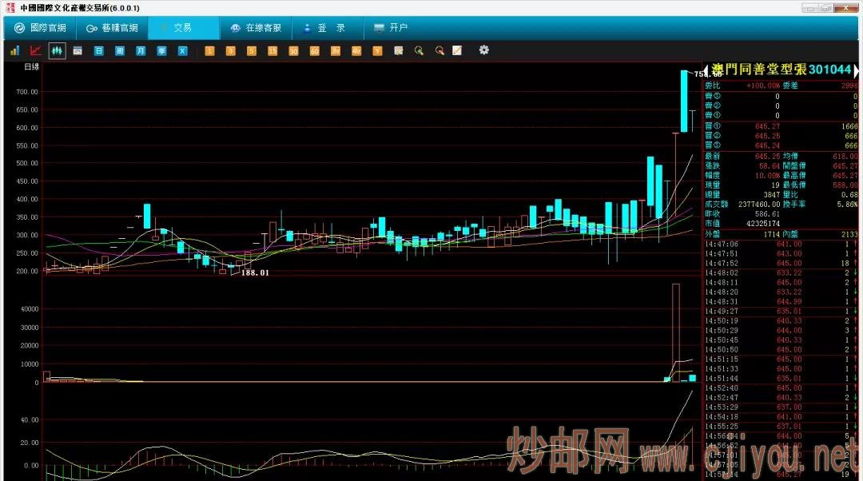Select the 內盤 value 2133
This screenshot has width=863, height=481.
click(849, 234)
